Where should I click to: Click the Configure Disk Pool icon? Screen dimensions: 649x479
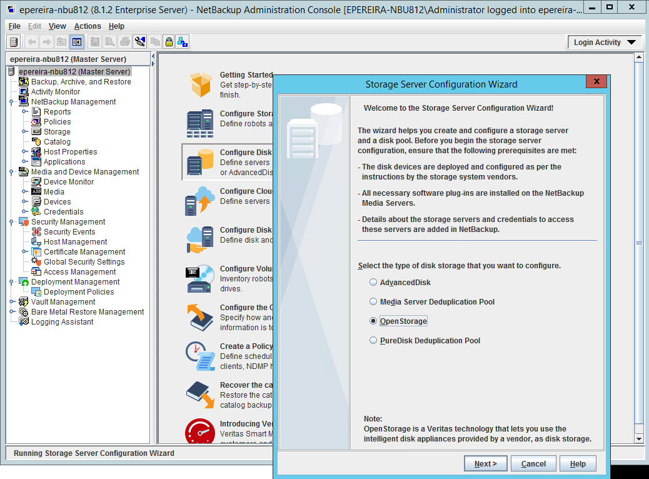click(200, 239)
